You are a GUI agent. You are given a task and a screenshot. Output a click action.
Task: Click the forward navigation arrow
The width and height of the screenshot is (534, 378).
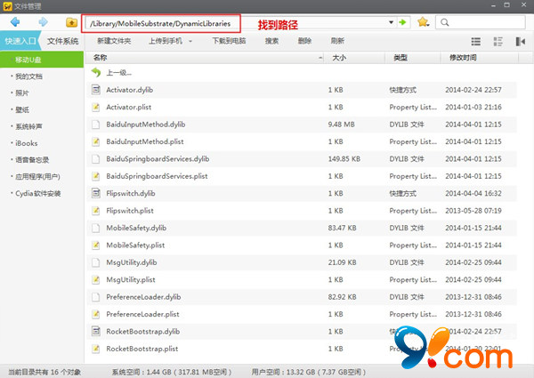pos(43,21)
